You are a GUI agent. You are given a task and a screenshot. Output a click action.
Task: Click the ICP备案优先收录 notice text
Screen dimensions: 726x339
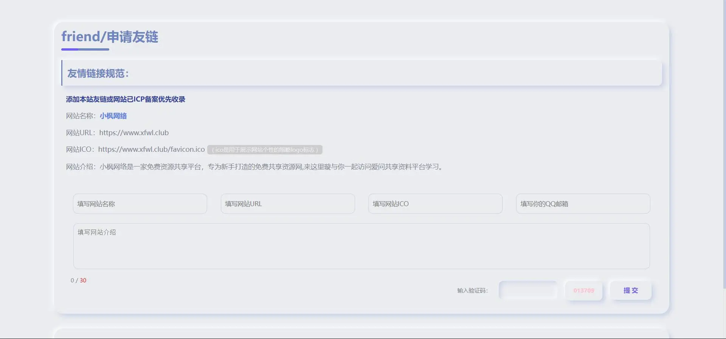[126, 99]
